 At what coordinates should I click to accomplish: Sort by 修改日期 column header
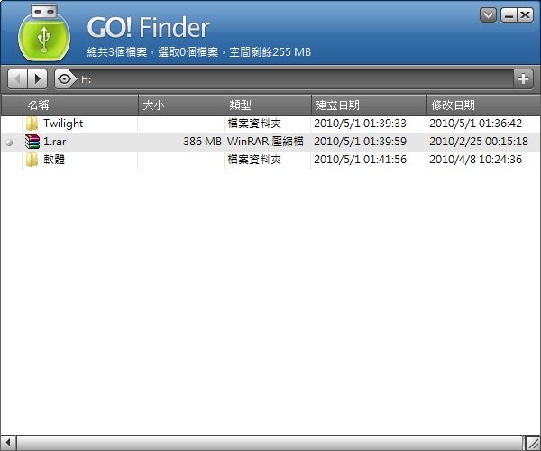[x=483, y=106]
